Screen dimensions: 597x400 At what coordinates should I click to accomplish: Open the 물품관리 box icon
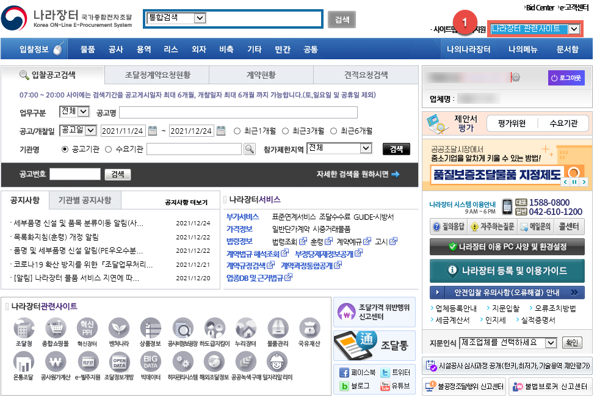click(x=278, y=328)
